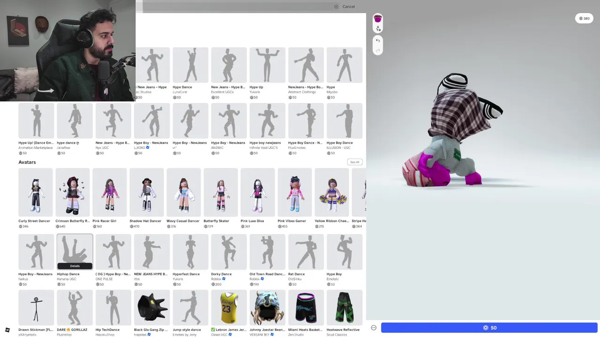Select the Hype Boy emote by LXOXO
Screen dimensions: 600x337
coord(152,129)
